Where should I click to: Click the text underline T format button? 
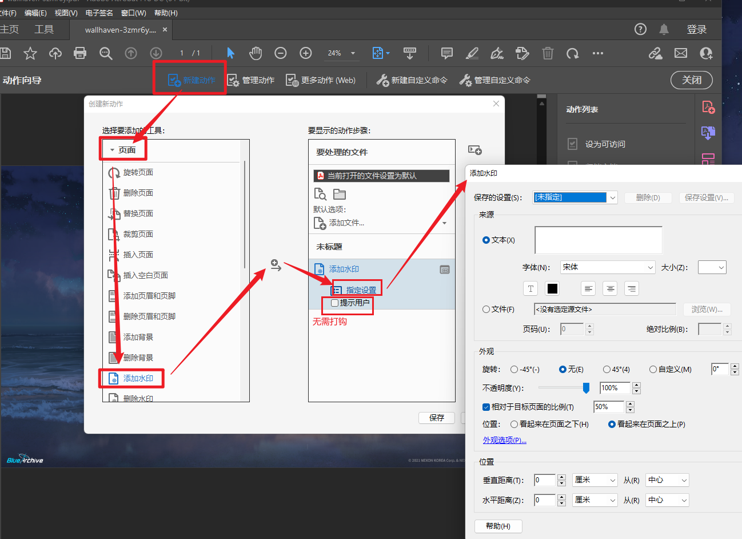coord(530,288)
